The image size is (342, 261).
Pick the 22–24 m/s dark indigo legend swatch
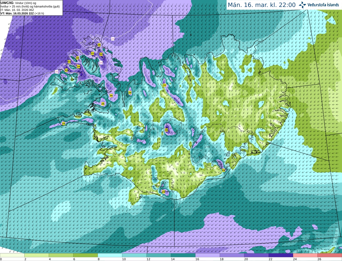coord(281,255)
